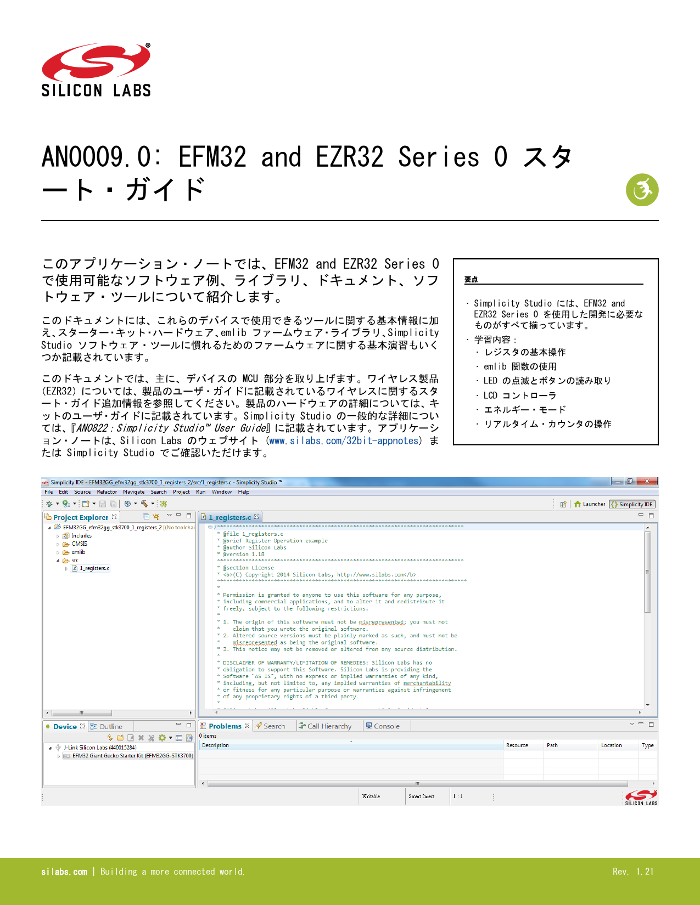700x905 pixels.
Task: Click the green gecko badge near title
Action: click(642, 190)
